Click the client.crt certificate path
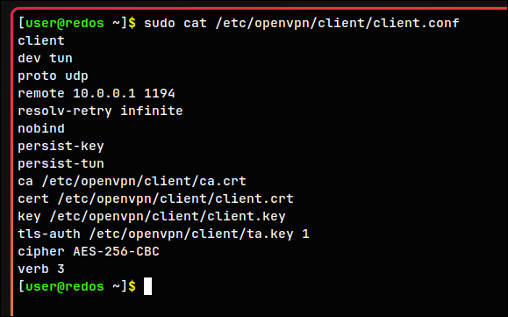Image resolution: width=508 pixels, height=317 pixels. [175, 199]
